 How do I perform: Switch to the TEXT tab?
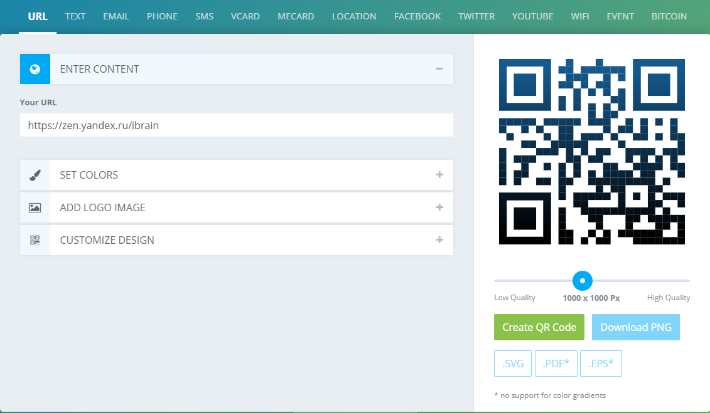click(75, 16)
